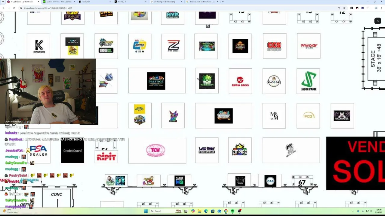Click the Prestige Collectibles booth logo
Viewport: 385px width, 216px height.
coord(156,81)
